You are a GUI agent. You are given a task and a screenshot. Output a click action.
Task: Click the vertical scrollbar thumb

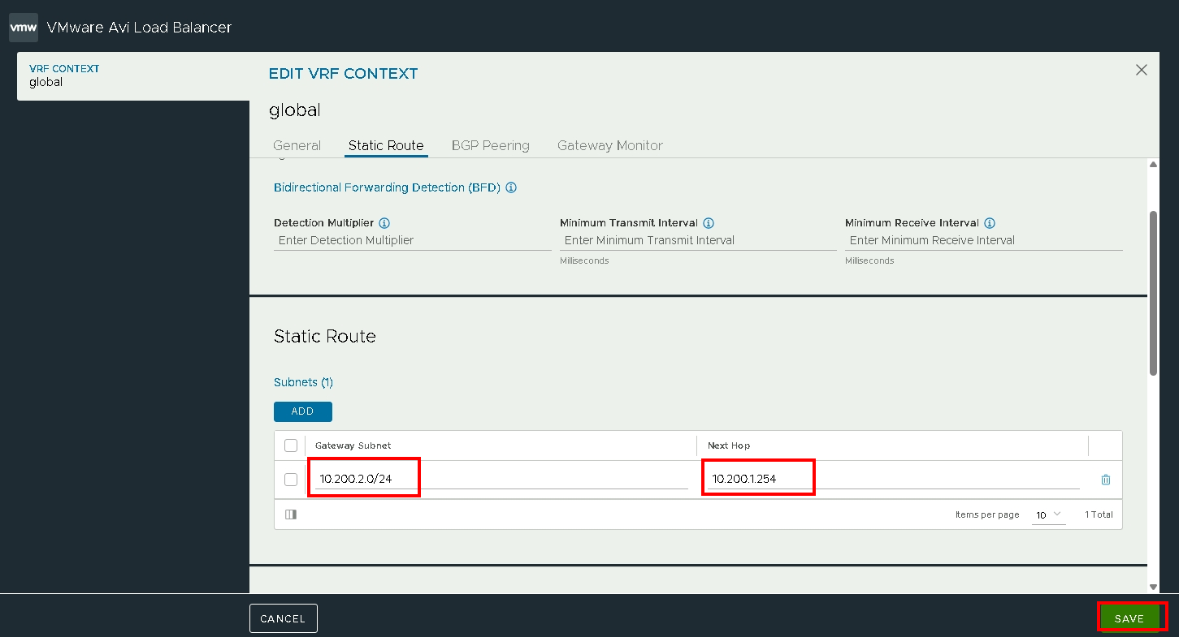(x=1153, y=294)
